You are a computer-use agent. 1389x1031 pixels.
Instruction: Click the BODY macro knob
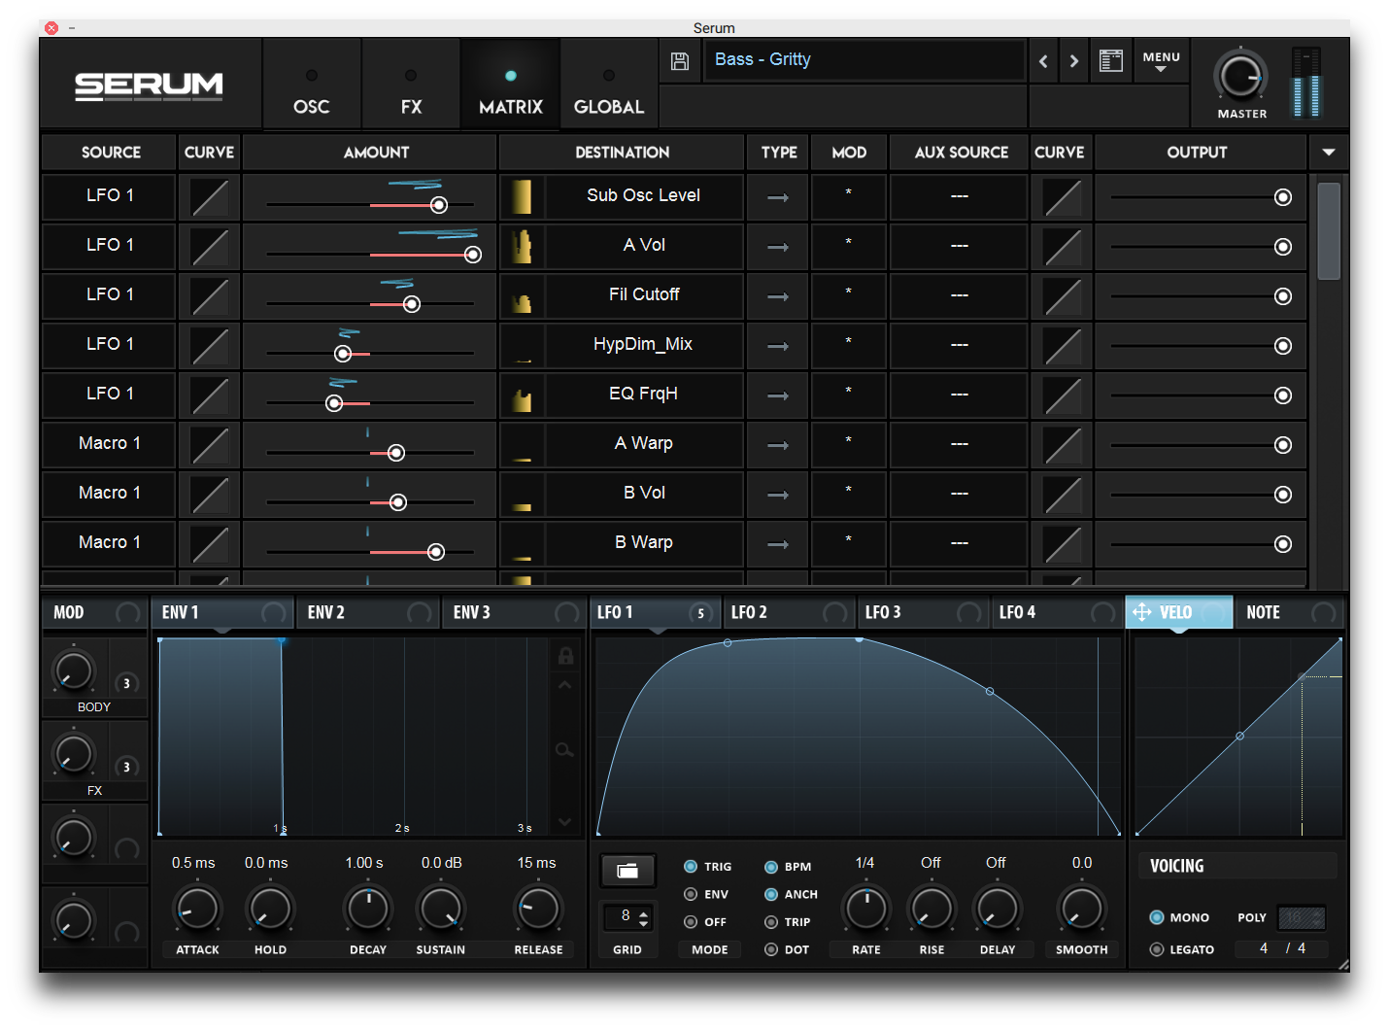(x=73, y=670)
